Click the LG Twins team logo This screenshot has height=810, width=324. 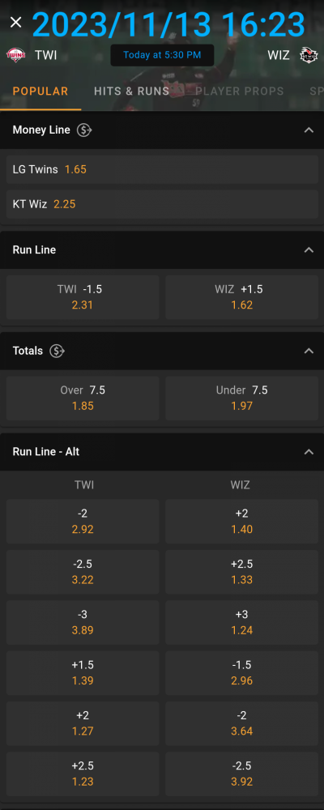[x=16, y=55]
